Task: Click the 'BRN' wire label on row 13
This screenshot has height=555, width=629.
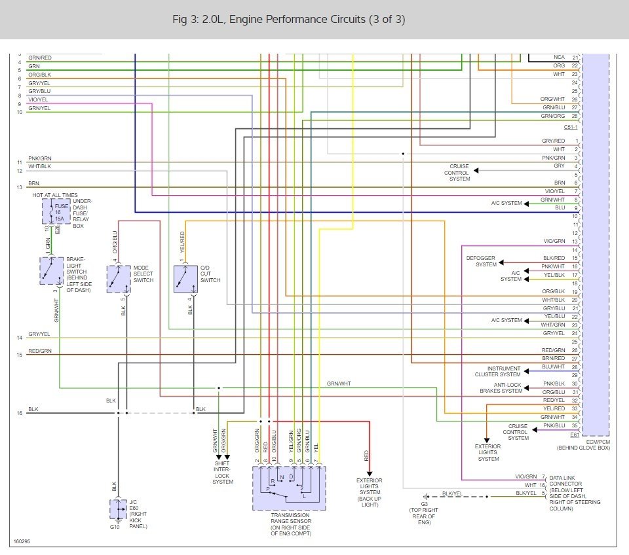Action: 33,183
